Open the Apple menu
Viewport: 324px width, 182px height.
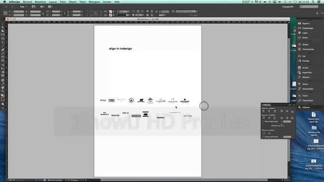point(5,2)
